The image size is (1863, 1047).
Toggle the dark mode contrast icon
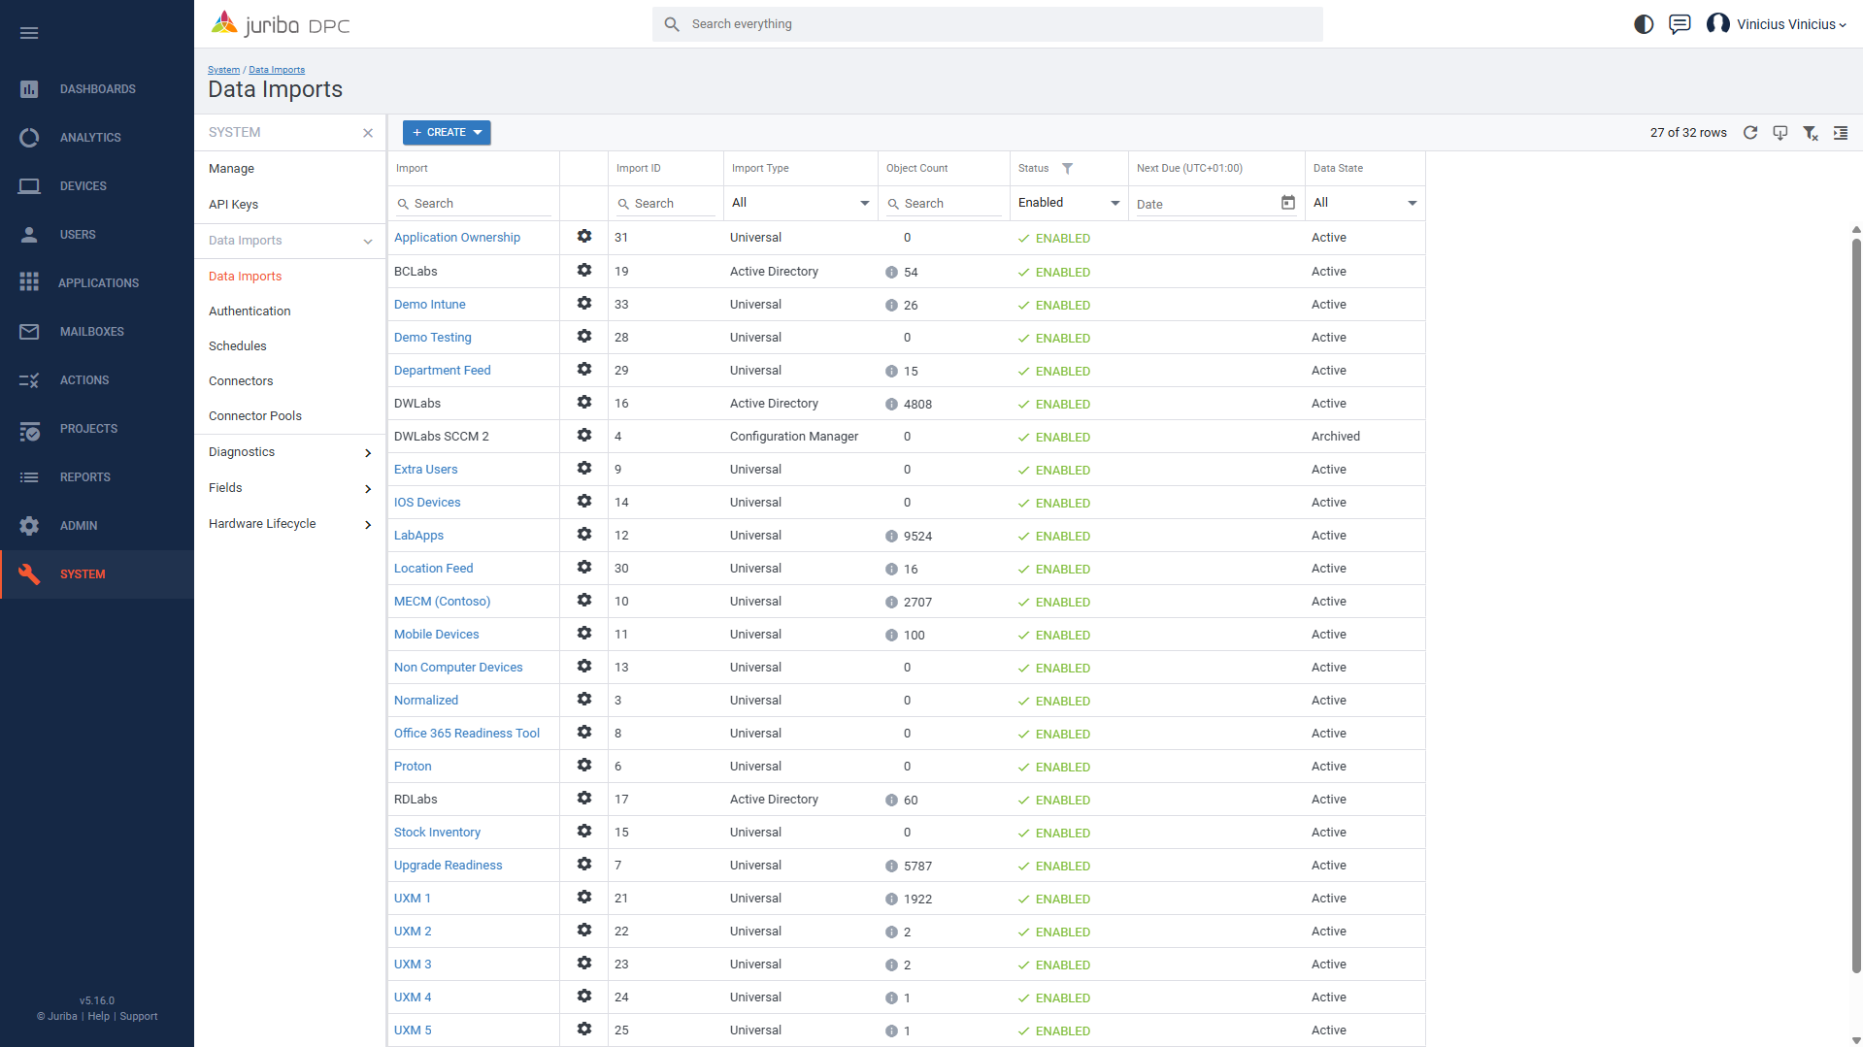1644,24
